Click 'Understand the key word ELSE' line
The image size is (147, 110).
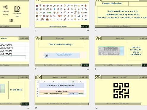122,15
